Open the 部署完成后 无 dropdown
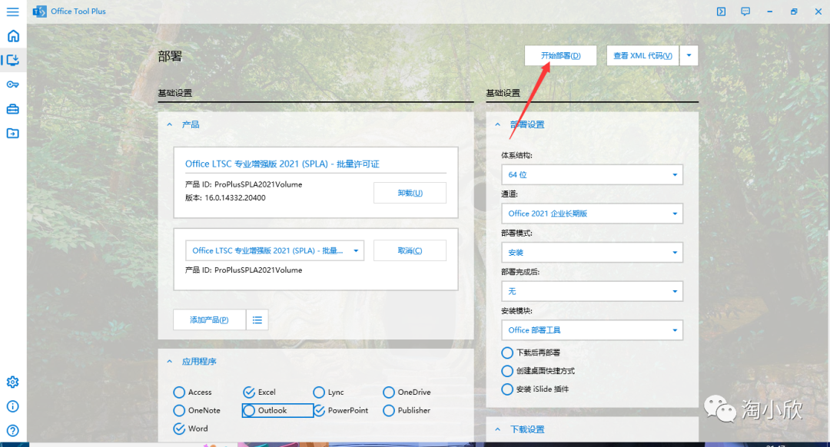The image size is (830, 447). pyautogui.click(x=592, y=292)
